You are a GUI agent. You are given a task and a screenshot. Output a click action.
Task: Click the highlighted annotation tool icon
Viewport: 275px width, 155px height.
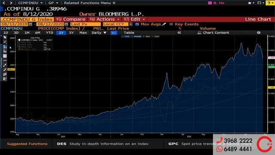[5, 47]
